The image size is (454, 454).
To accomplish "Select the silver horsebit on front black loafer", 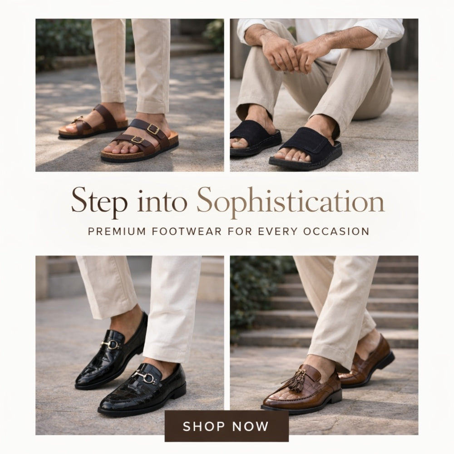I will [145, 377].
